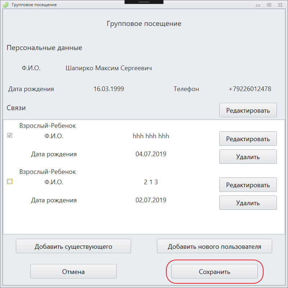This screenshot has width=288, height=288.
Task: Delete the hhh hhh hhh relation
Action: (248, 157)
